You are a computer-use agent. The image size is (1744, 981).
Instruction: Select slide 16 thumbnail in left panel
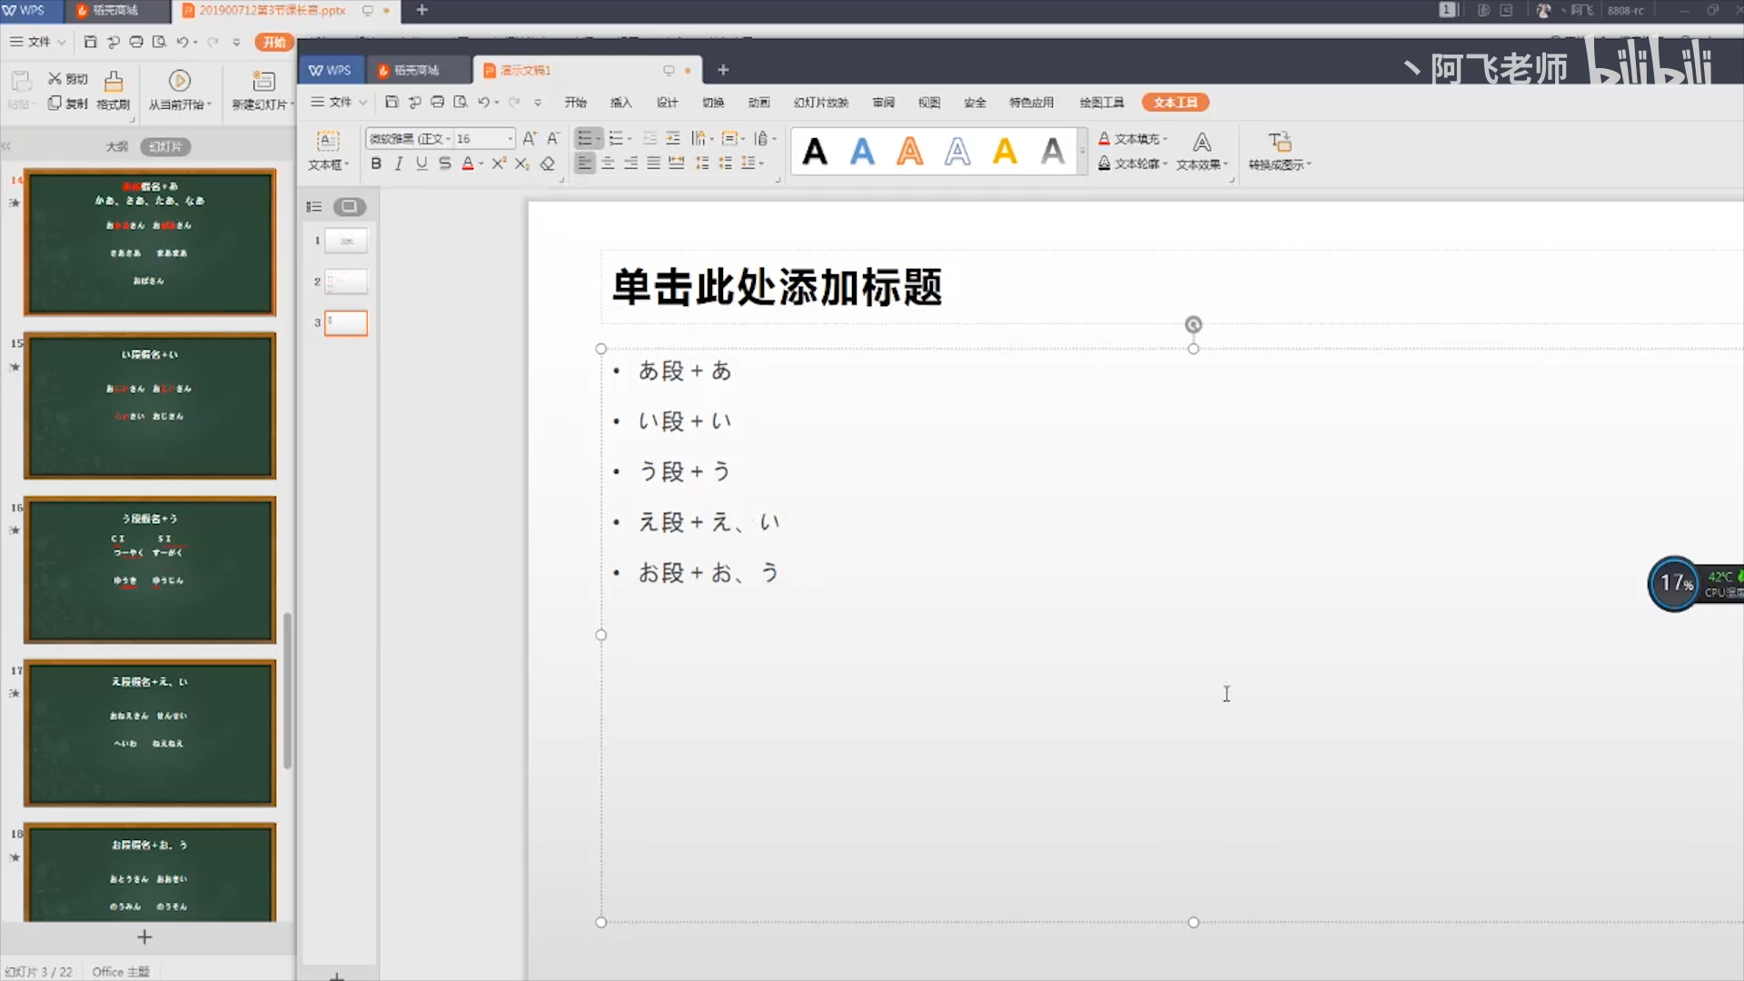150,570
